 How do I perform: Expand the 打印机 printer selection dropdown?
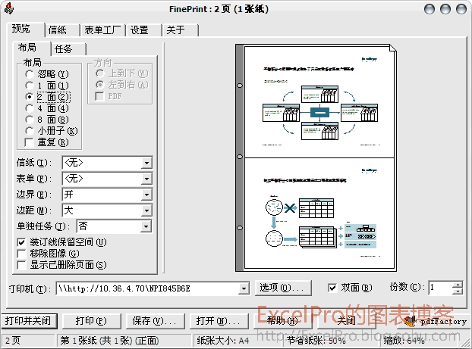pos(244,288)
